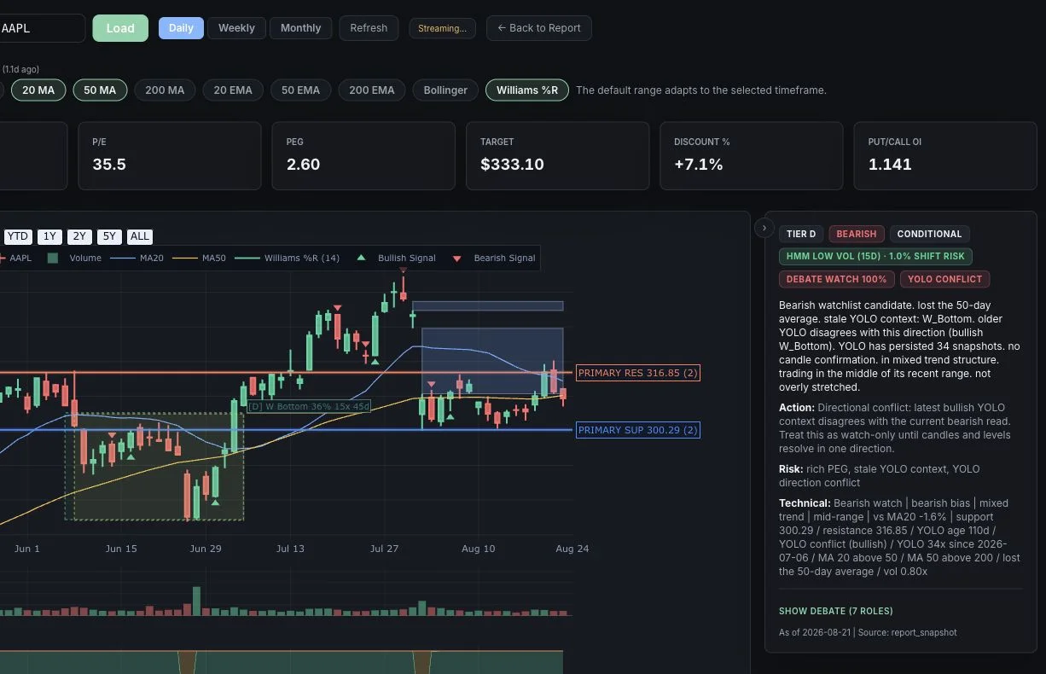The width and height of the screenshot is (1046, 674).
Task: Click the Jul 13 date axis label
Action: point(290,549)
